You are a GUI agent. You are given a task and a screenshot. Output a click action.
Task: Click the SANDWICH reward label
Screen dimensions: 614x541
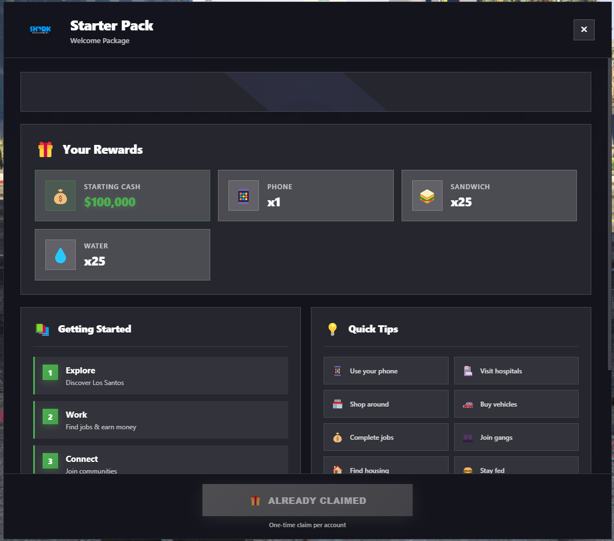(470, 187)
